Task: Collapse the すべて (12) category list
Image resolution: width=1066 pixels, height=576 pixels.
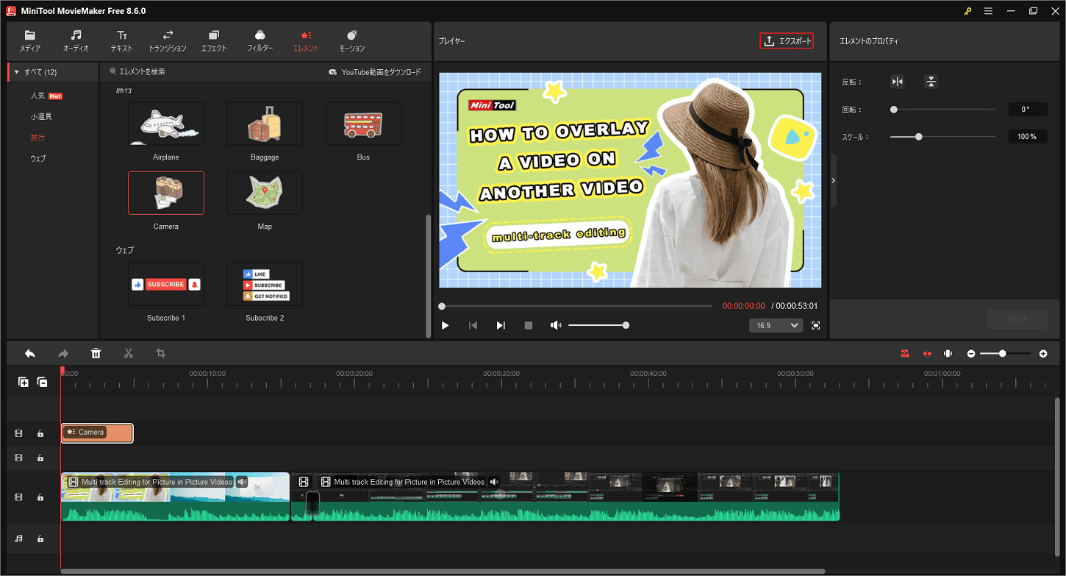Action: coord(16,71)
